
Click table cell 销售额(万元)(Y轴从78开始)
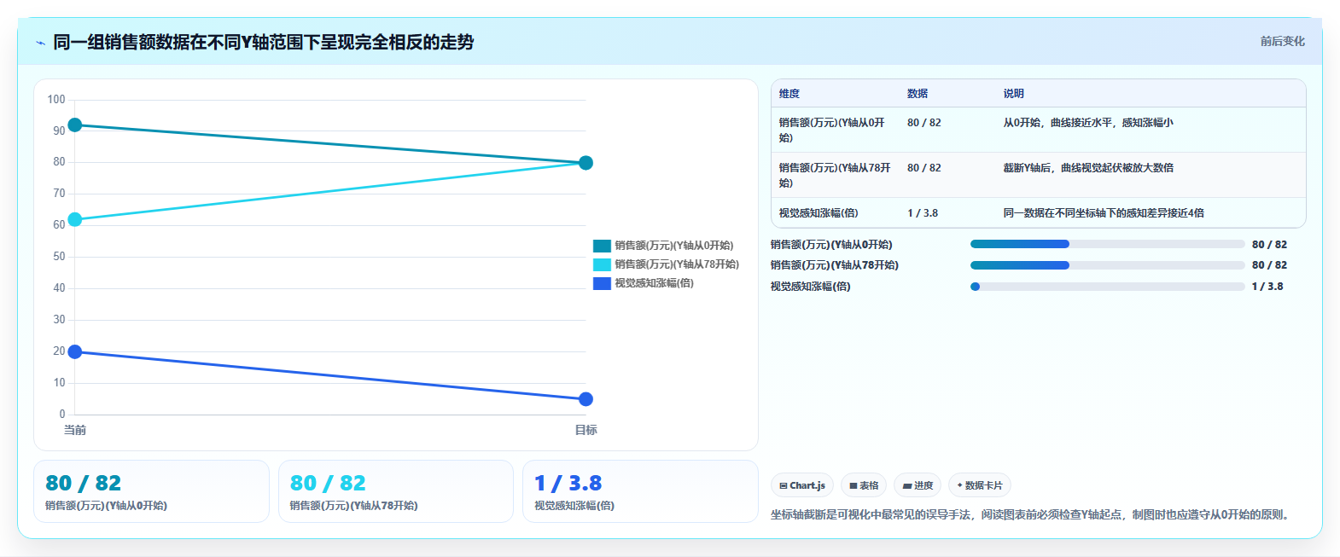pos(835,175)
